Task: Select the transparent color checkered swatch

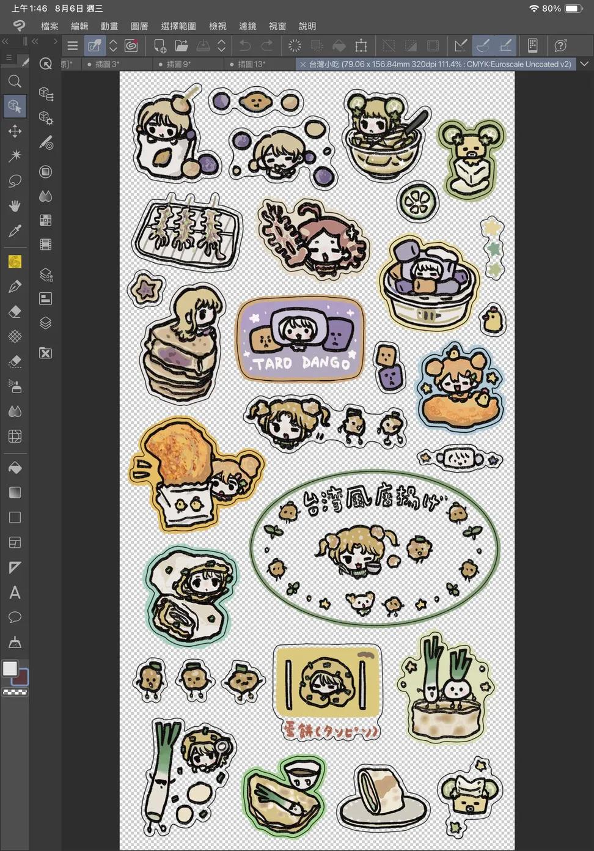Action: pos(15,693)
